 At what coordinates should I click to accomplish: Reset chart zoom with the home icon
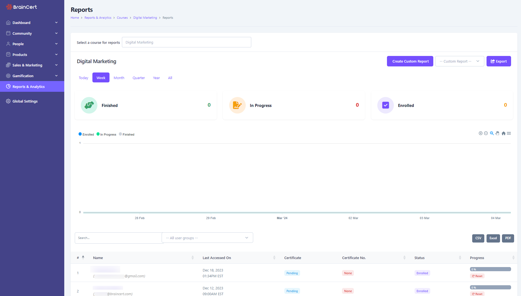click(504, 133)
